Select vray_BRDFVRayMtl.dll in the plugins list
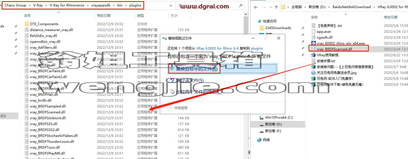Viewport: 408px width, 159px height. (x=47, y=153)
